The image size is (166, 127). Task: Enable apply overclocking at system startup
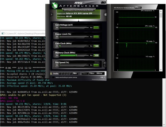(53, 77)
